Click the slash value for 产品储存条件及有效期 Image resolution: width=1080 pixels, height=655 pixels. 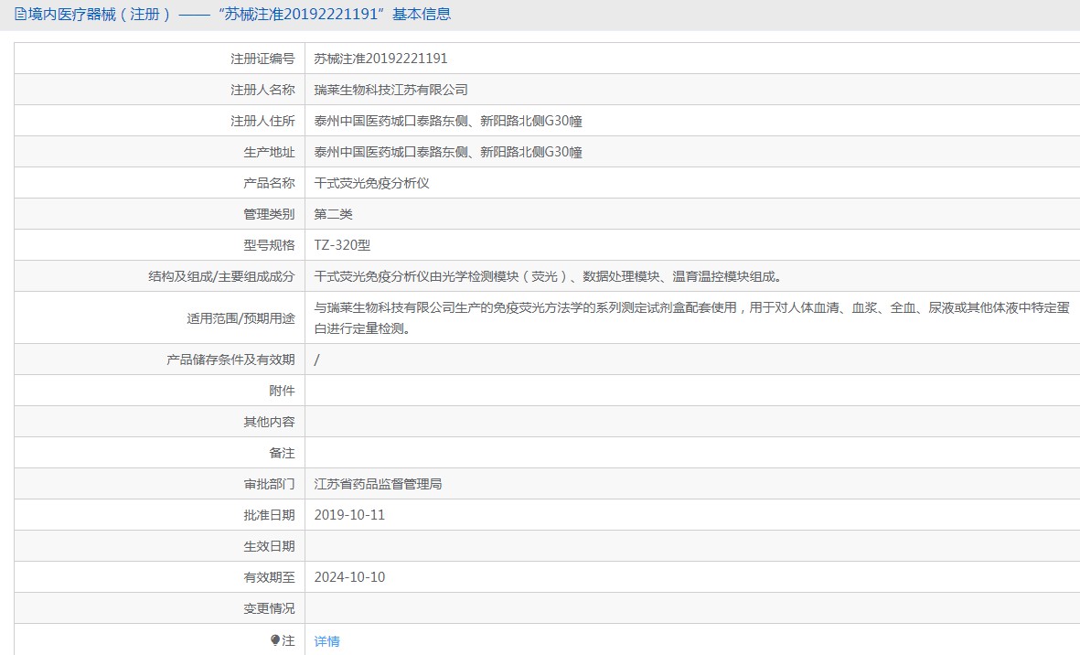click(316, 360)
